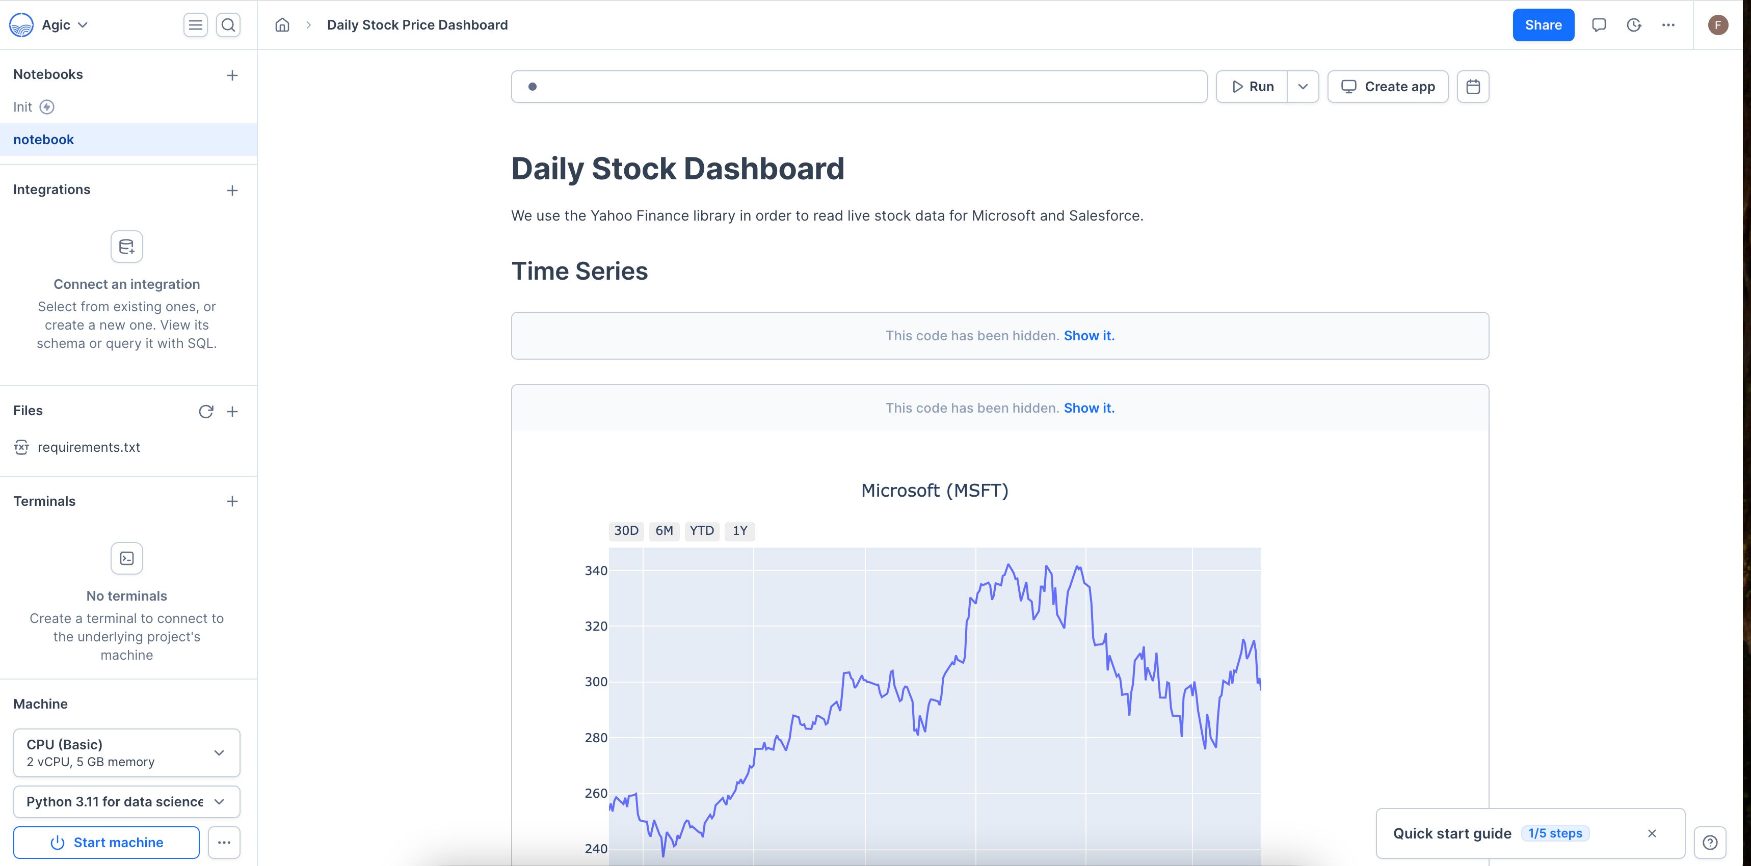Click the search icon in top bar
The width and height of the screenshot is (1751, 866).
[x=229, y=24]
